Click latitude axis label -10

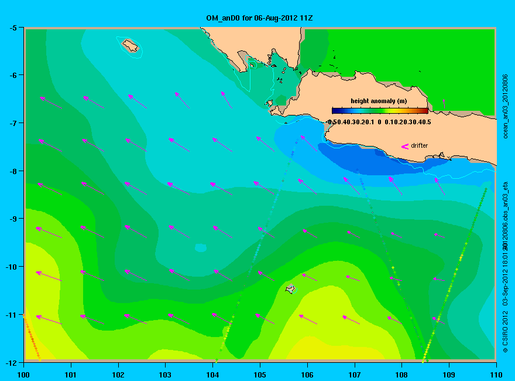(12, 267)
